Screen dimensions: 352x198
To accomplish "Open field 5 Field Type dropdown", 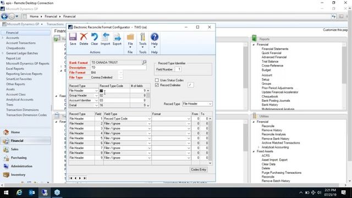I will click(149, 138).
